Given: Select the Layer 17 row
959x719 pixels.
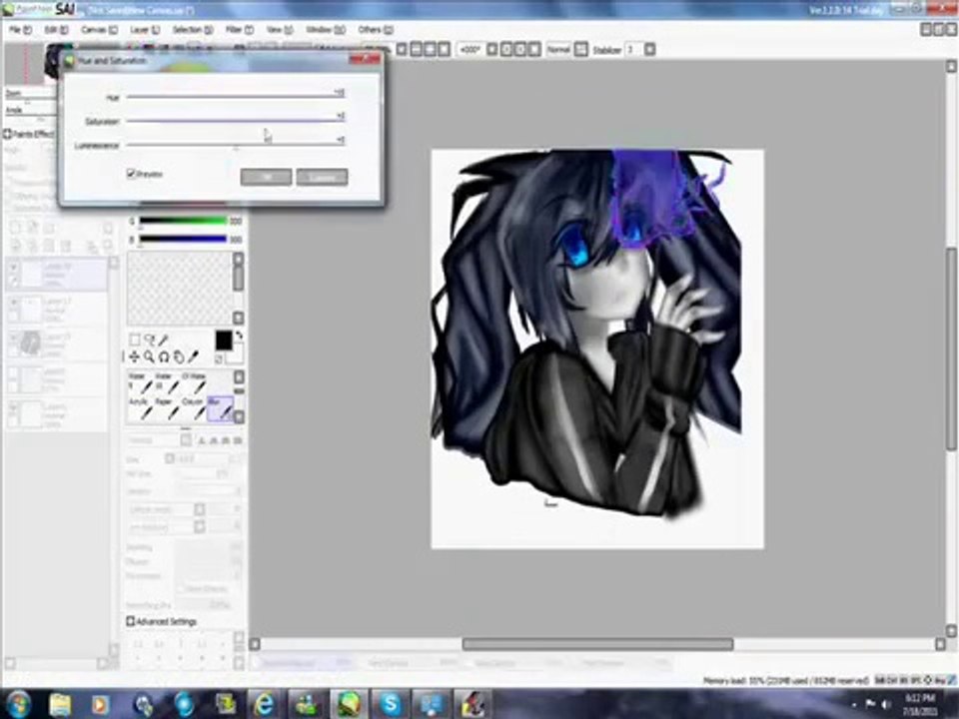Looking at the screenshot, I should (x=56, y=310).
